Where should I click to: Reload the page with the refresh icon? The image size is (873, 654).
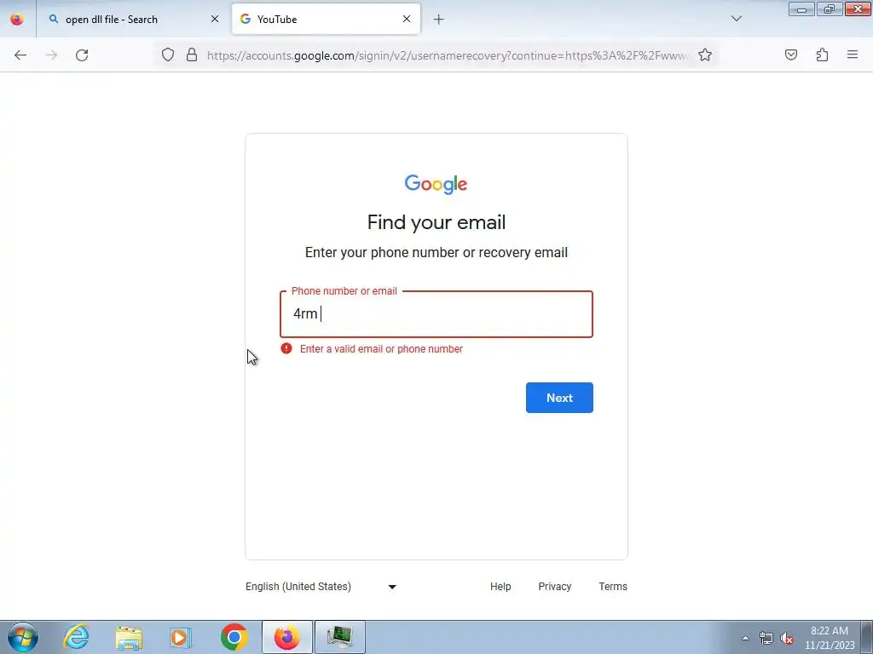point(82,55)
